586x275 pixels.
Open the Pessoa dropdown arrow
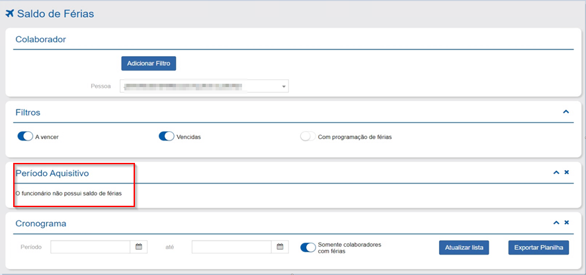pos(284,86)
